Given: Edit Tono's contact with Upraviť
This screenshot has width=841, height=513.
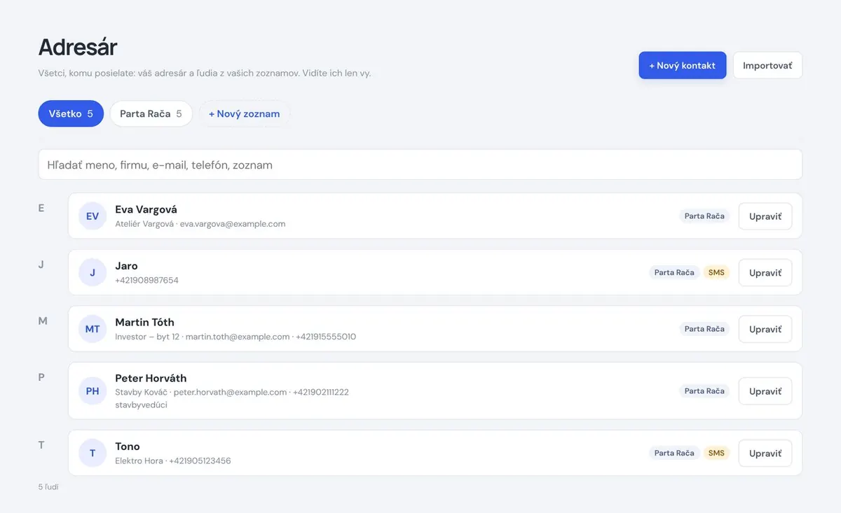Looking at the screenshot, I should point(765,454).
